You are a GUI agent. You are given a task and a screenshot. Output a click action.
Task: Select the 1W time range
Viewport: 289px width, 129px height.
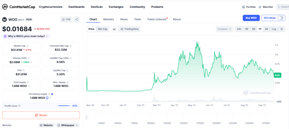[247, 29]
